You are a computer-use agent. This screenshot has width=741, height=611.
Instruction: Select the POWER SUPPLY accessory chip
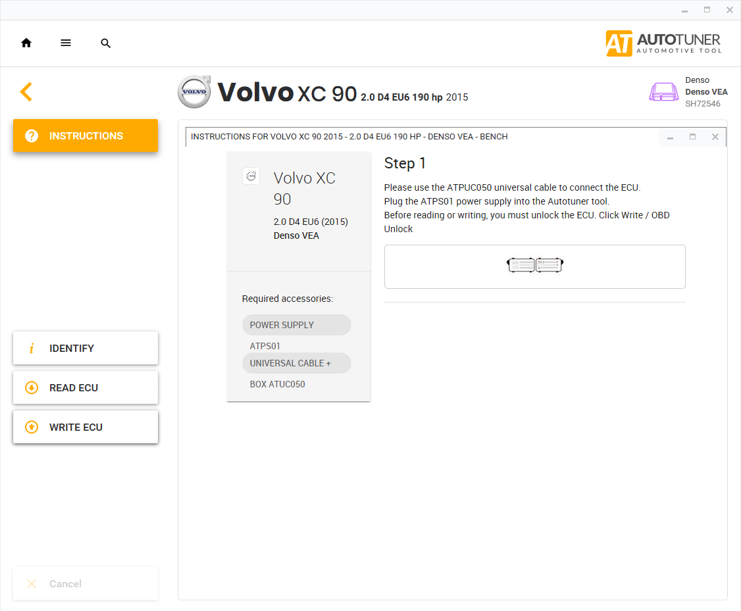click(x=296, y=325)
